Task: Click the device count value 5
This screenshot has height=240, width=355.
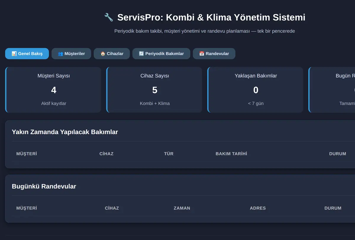Action: point(155,90)
